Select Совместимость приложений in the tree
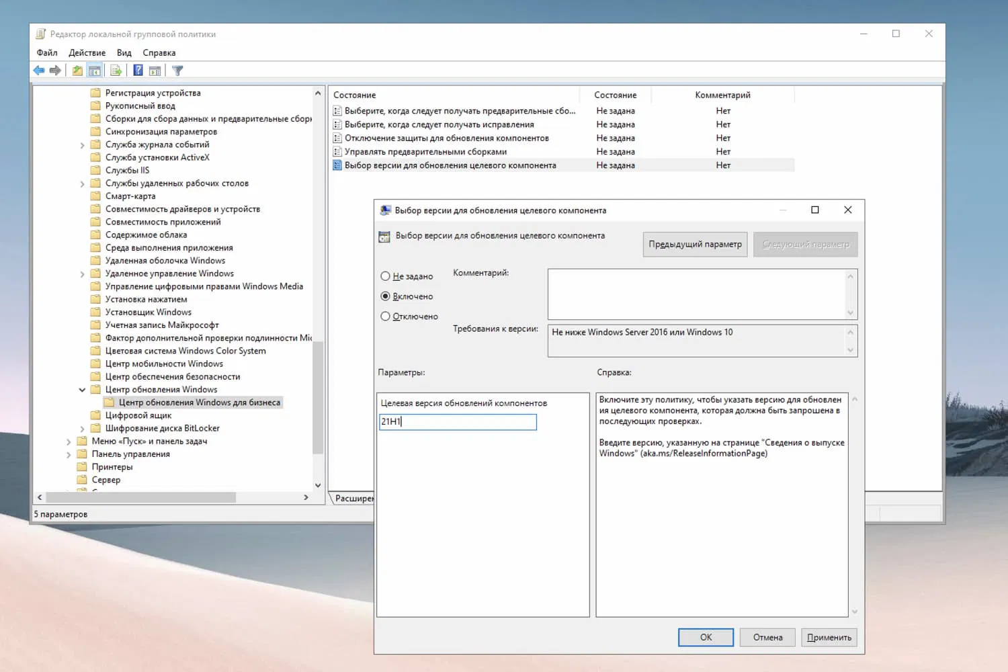Image resolution: width=1008 pixels, height=672 pixels. point(163,222)
